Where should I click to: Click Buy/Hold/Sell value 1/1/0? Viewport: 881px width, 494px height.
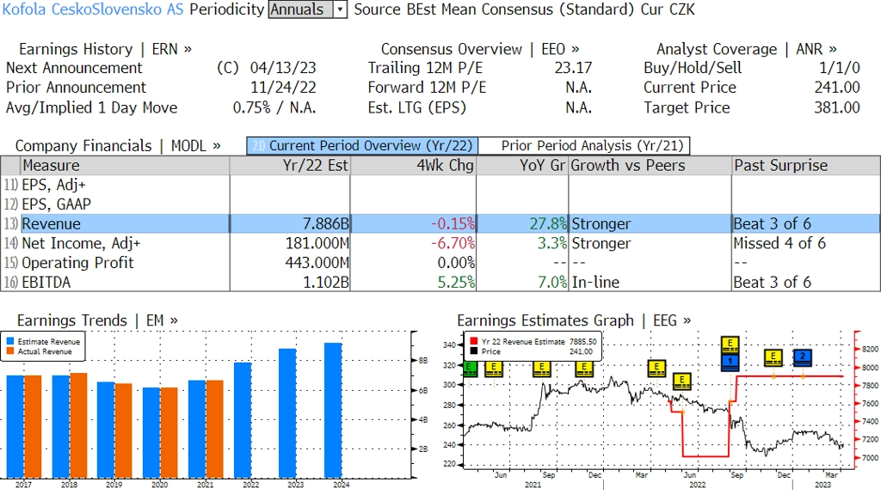[x=840, y=68]
